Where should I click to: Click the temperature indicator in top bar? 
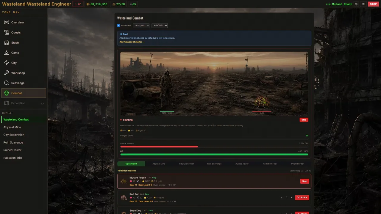78,4
